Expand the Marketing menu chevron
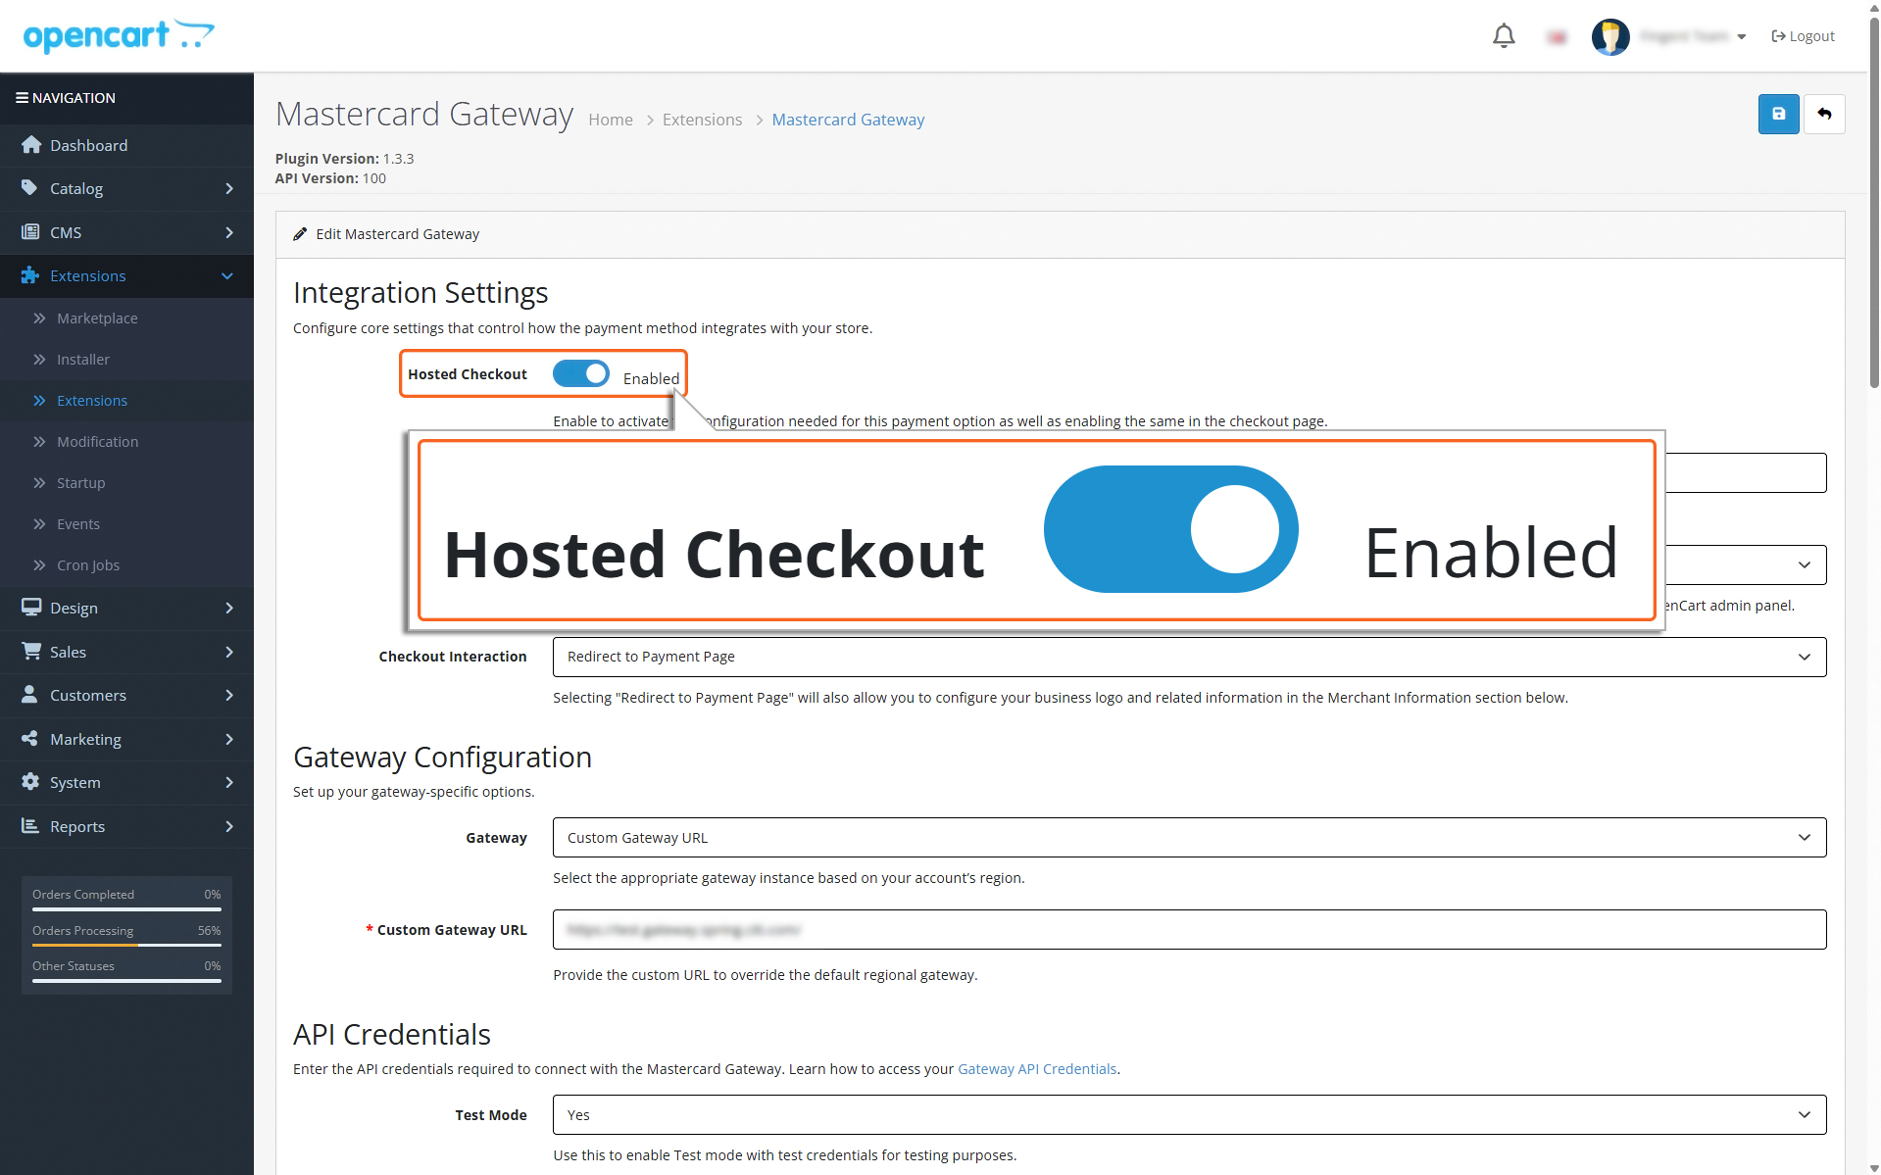 229,739
